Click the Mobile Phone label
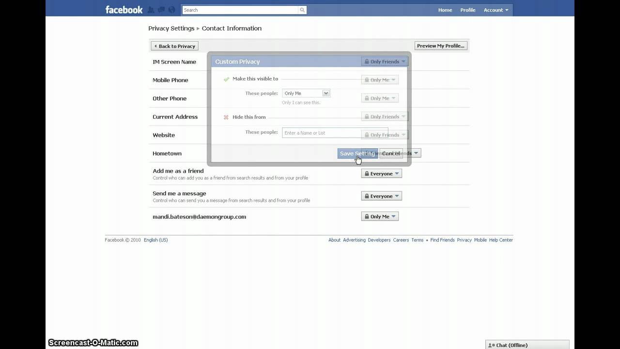620x349 pixels. (170, 80)
